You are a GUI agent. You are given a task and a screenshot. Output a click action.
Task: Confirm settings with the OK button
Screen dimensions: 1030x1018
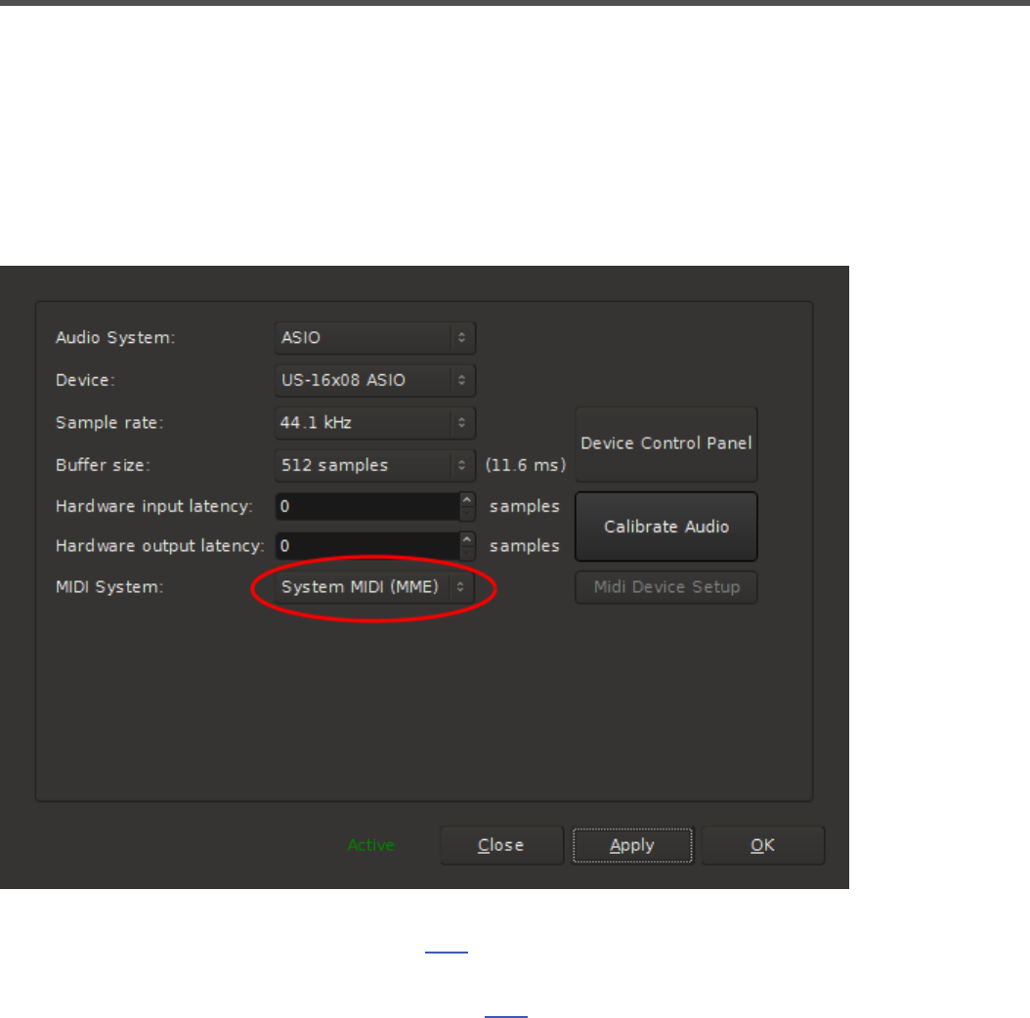tap(762, 845)
